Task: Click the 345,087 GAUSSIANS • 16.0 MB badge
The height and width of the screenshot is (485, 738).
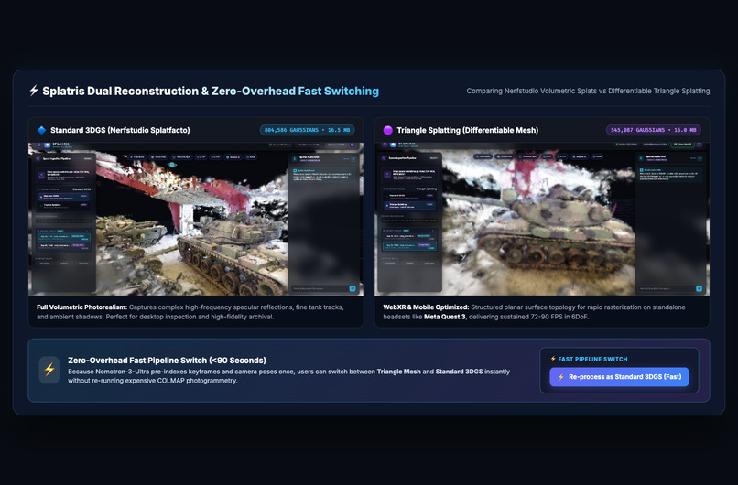Action: tap(653, 130)
